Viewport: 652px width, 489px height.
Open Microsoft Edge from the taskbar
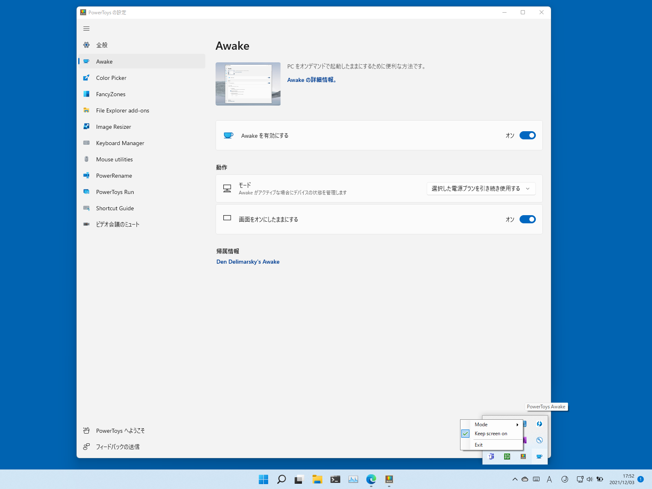coord(371,479)
